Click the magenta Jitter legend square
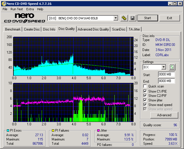Screen dimensions: 184x149 tap(98, 130)
